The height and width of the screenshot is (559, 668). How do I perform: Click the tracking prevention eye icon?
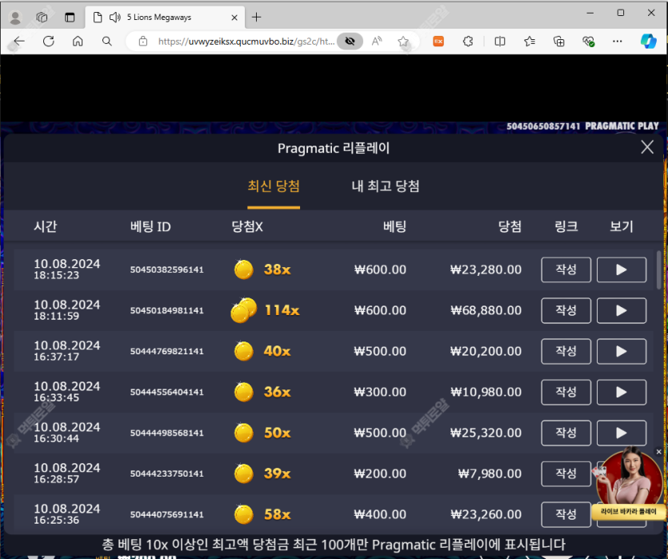350,42
